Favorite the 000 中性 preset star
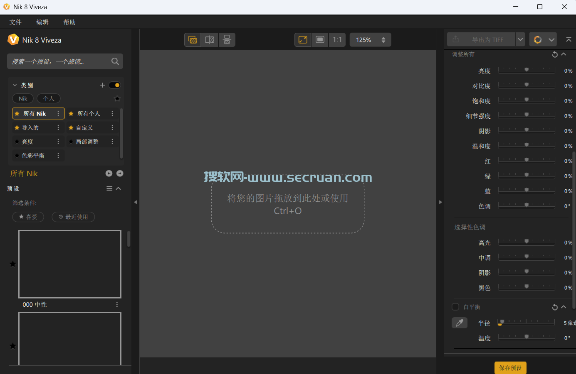 coord(13,264)
